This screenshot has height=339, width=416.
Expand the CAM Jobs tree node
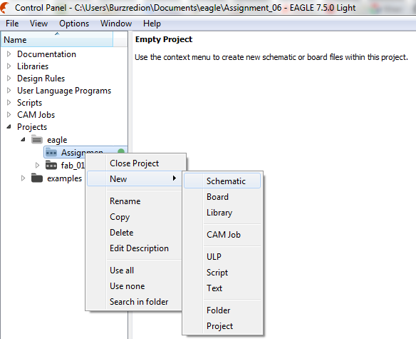tap(9, 115)
